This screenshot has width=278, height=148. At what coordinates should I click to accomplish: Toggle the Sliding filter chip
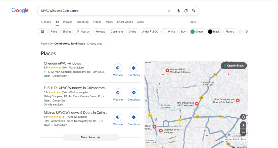[x=67, y=31]
